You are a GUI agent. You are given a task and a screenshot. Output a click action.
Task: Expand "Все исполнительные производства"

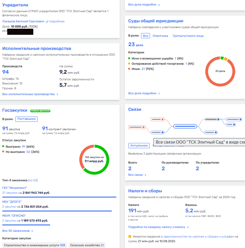(x=30, y=94)
